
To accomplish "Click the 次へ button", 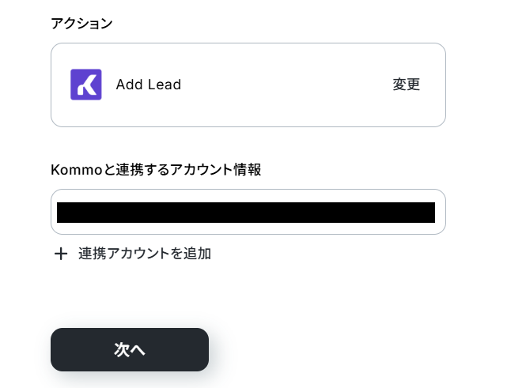I will [x=130, y=349].
